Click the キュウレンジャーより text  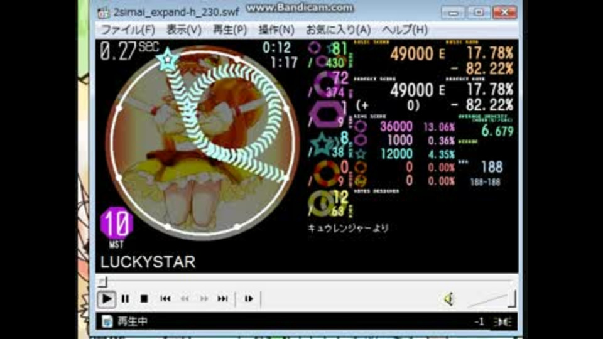(349, 229)
